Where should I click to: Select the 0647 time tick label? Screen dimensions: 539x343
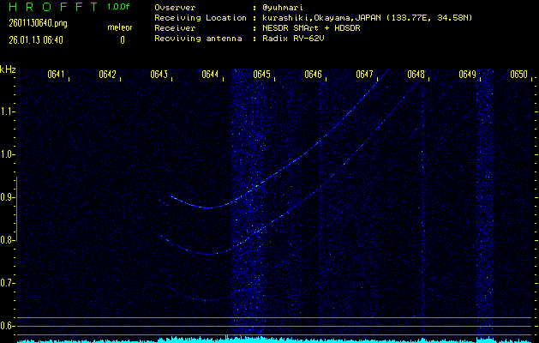[x=365, y=75]
